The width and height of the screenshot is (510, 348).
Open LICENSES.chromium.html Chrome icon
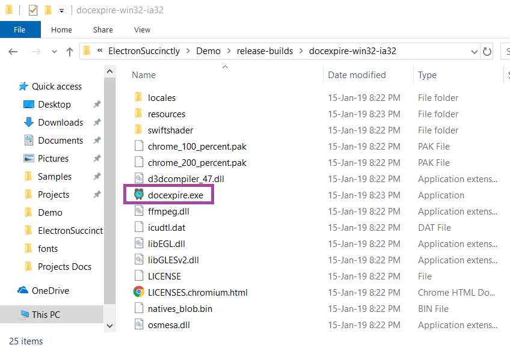138,292
